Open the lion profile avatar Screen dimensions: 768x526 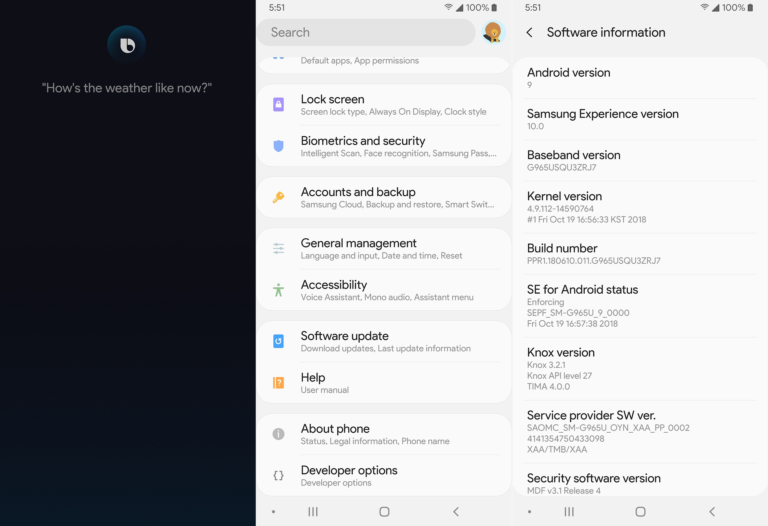pos(493,32)
